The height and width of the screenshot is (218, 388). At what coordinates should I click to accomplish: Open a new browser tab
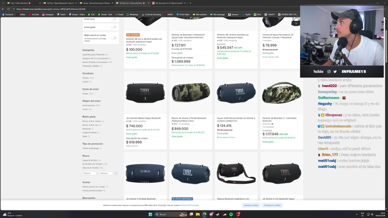tap(190, 3)
